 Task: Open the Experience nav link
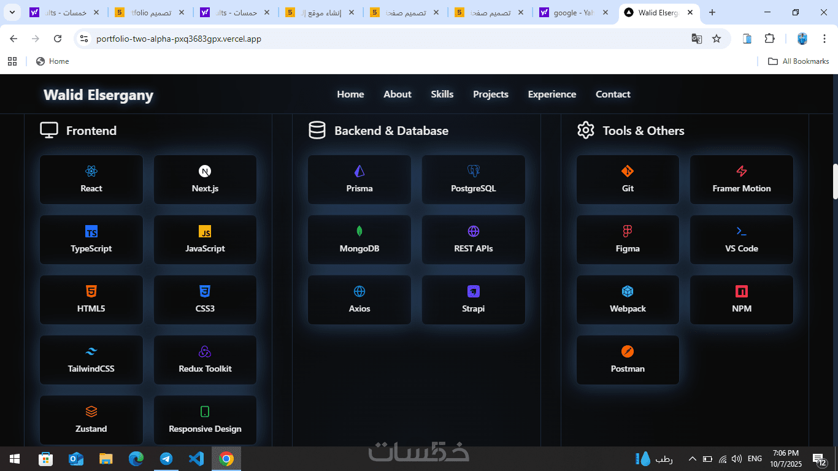(552, 94)
